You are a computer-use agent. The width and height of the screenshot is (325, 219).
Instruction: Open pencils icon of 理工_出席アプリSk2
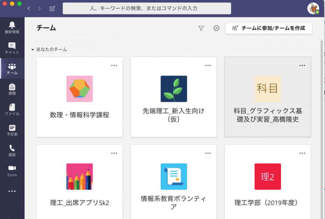point(80,177)
